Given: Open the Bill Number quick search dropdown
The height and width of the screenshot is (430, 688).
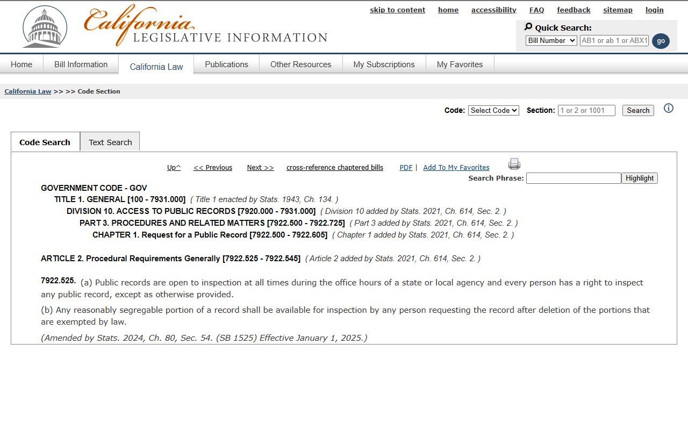Looking at the screenshot, I should point(551,40).
